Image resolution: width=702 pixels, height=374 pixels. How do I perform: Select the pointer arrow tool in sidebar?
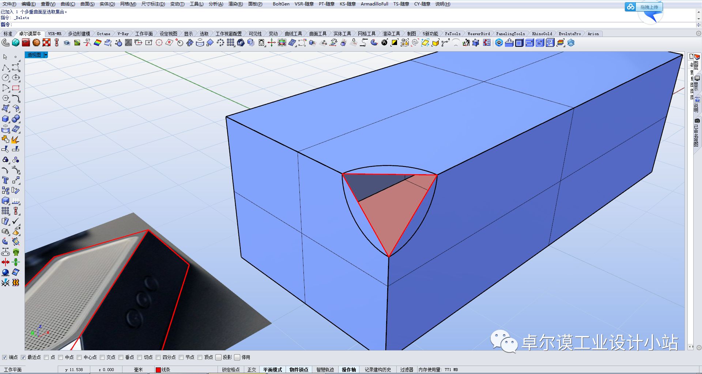[5, 57]
